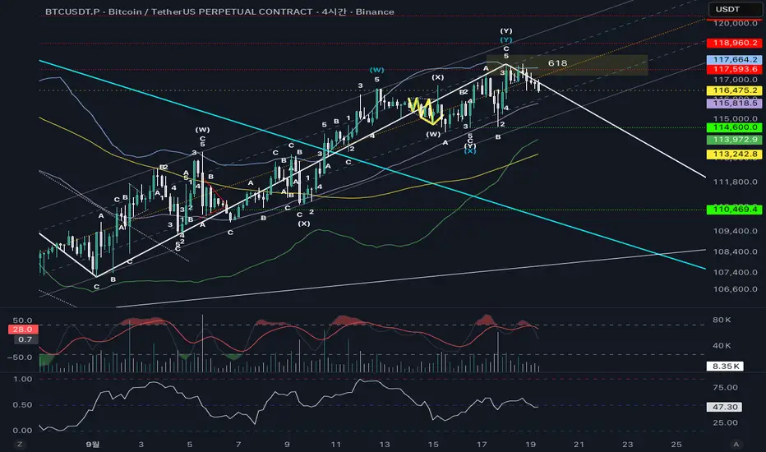
Task: Click the blue 117,664.2 price tag
Action: [735, 60]
